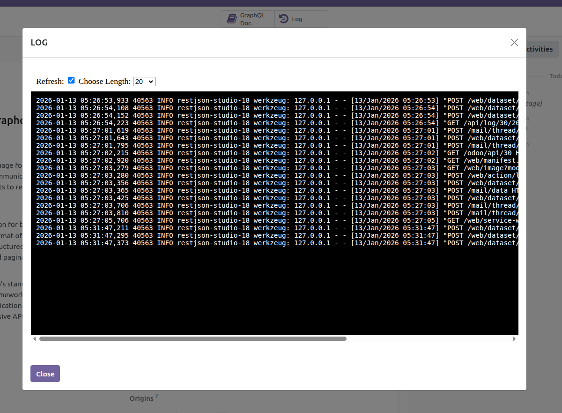Click the Log history clock icon
The image size is (562, 413).
point(284,19)
